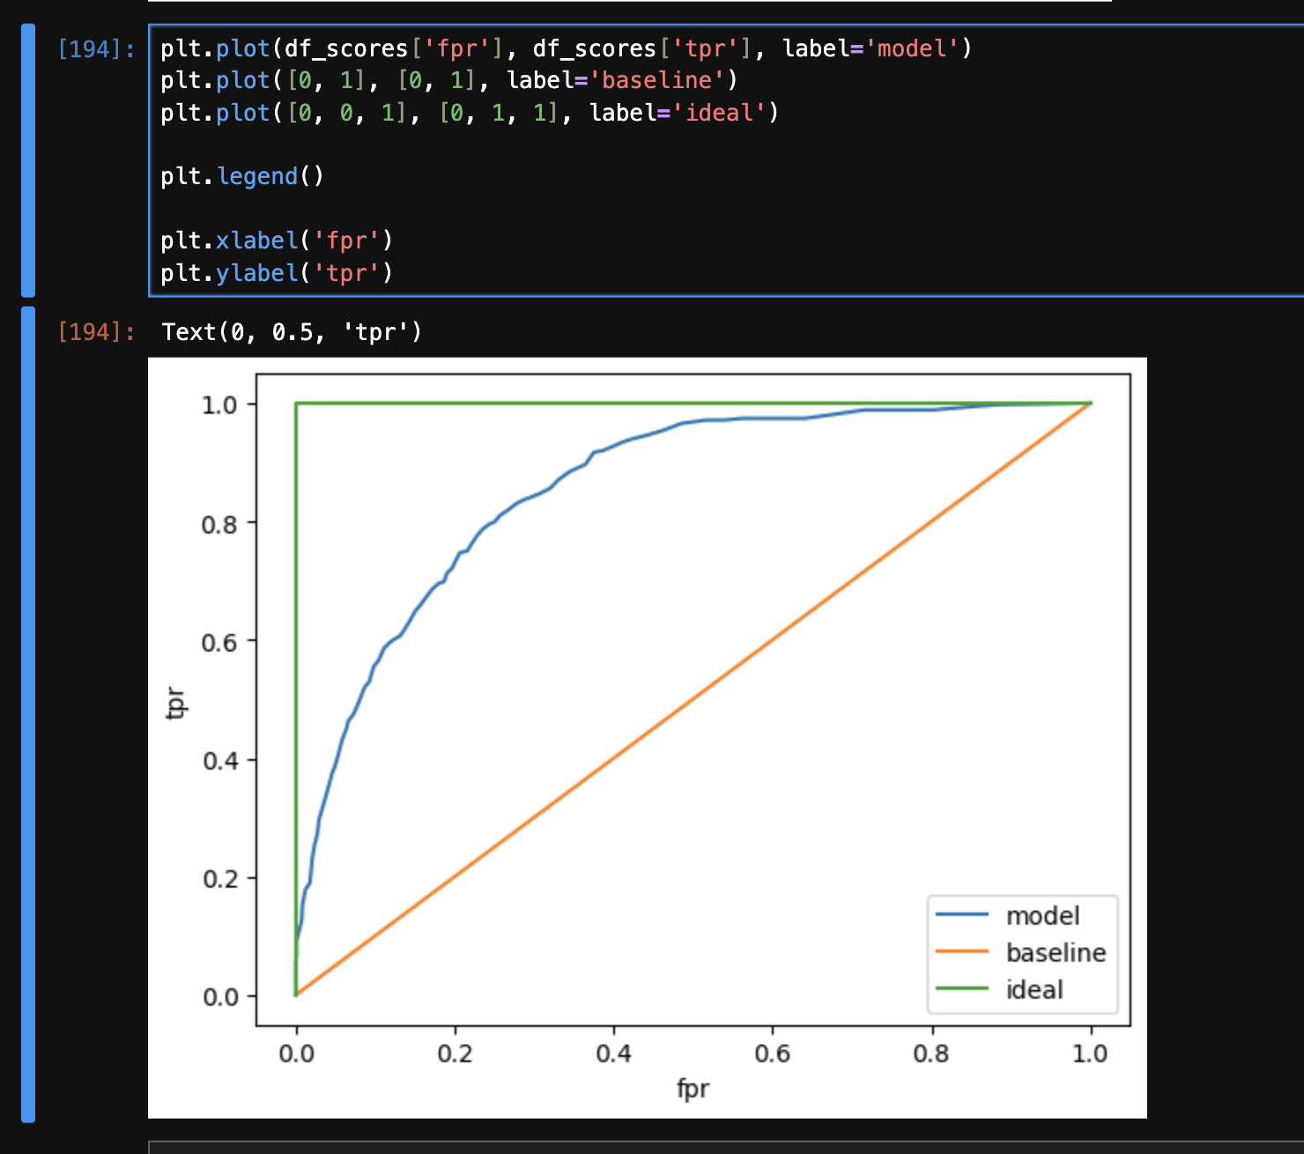Place cursor in the label='baseline' code line
The height and width of the screenshot is (1154, 1304).
pyautogui.click(x=448, y=81)
